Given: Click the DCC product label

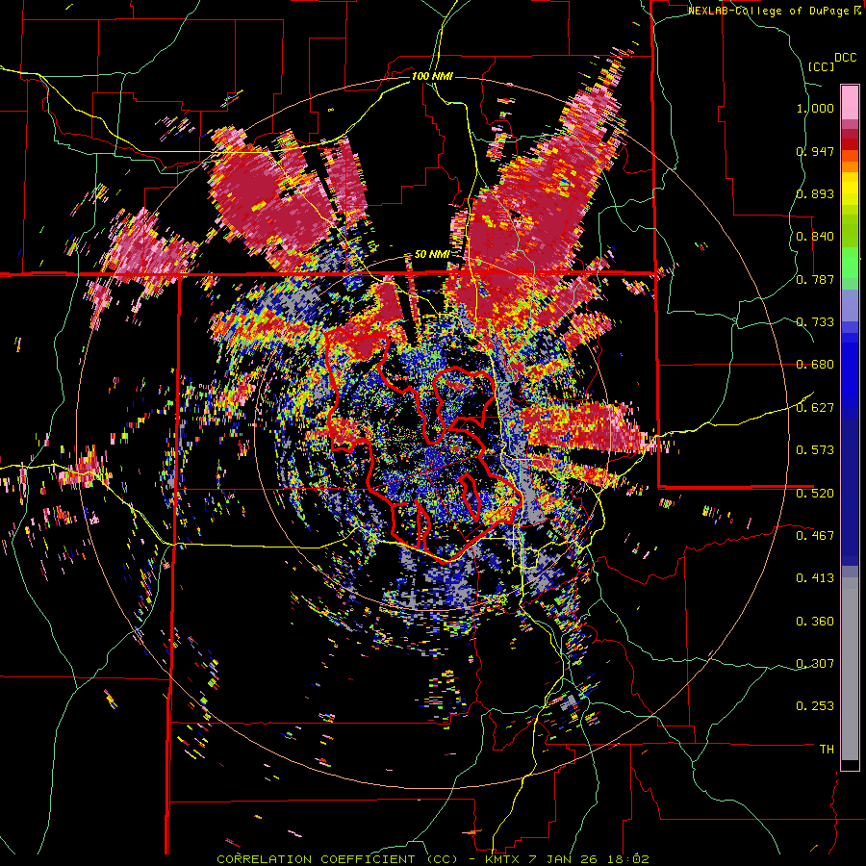Looking at the screenshot, I should point(845,58).
